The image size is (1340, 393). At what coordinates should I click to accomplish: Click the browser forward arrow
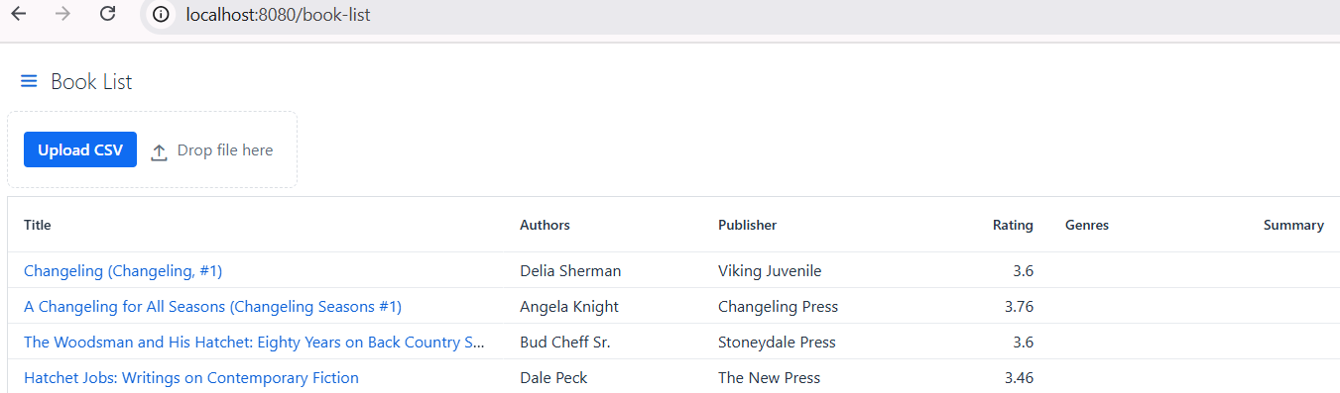click(63, 15)
